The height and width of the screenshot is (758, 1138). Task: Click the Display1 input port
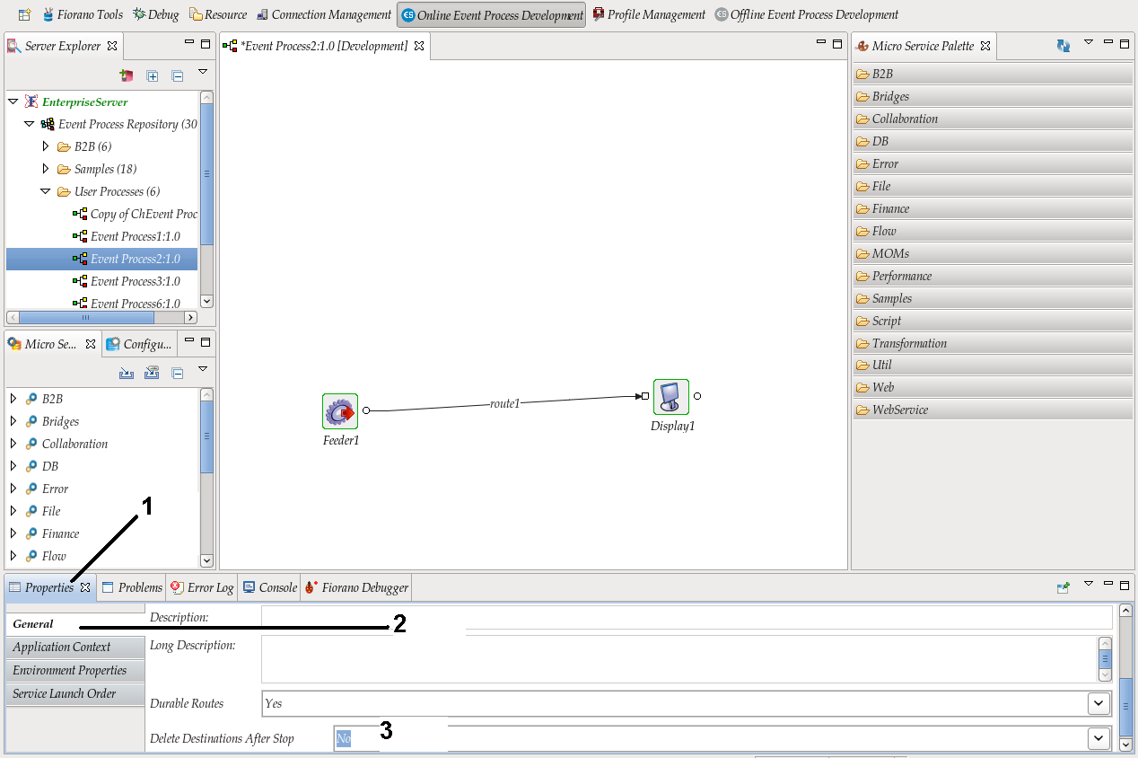coord(644,395)
